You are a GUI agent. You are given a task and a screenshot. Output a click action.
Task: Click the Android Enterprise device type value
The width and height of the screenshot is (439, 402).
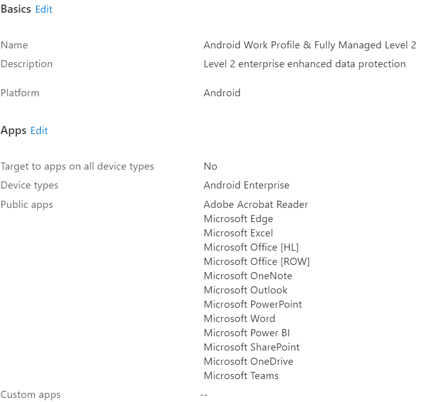click(x=246, y=185)
